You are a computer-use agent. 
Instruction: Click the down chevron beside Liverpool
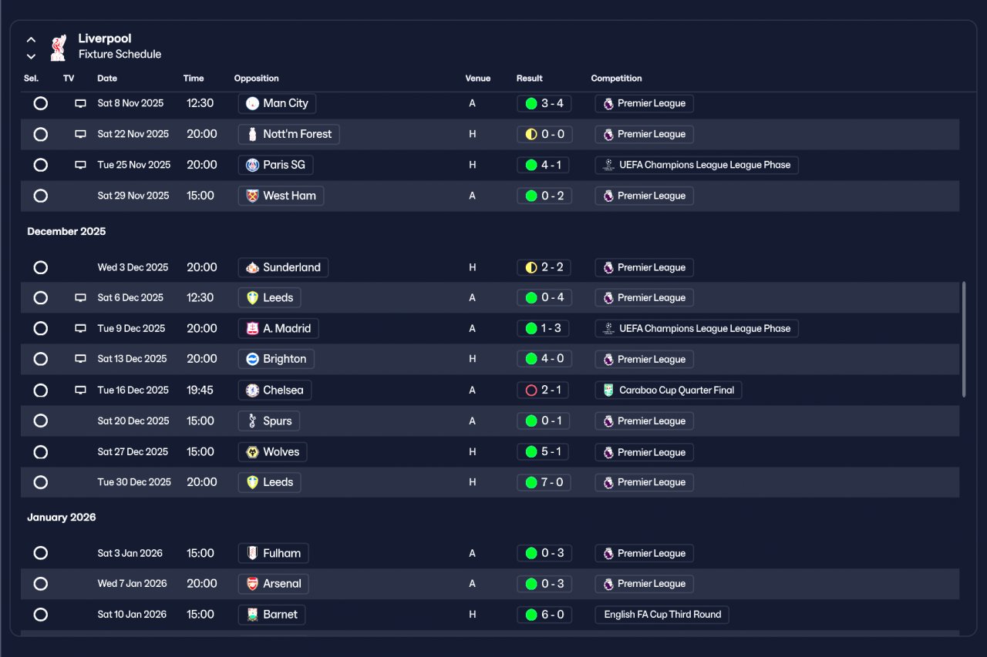pos(31,56)
